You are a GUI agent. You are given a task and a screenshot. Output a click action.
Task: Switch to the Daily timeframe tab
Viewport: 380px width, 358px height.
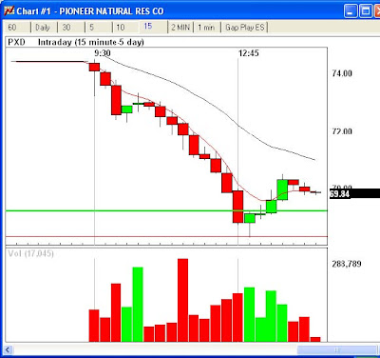click(x=44, y=28)
